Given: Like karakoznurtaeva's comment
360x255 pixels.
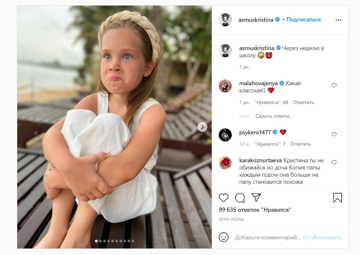Looking at the screenshot, I should pos(334,162).
